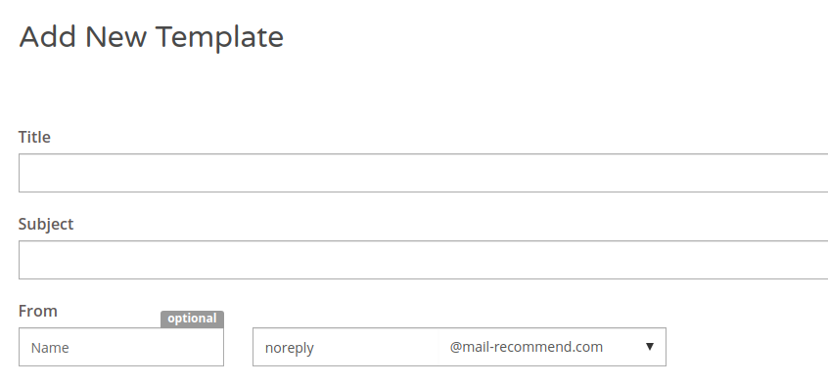
Task: Click the optional tag above Name field
Action: [192, 319]
